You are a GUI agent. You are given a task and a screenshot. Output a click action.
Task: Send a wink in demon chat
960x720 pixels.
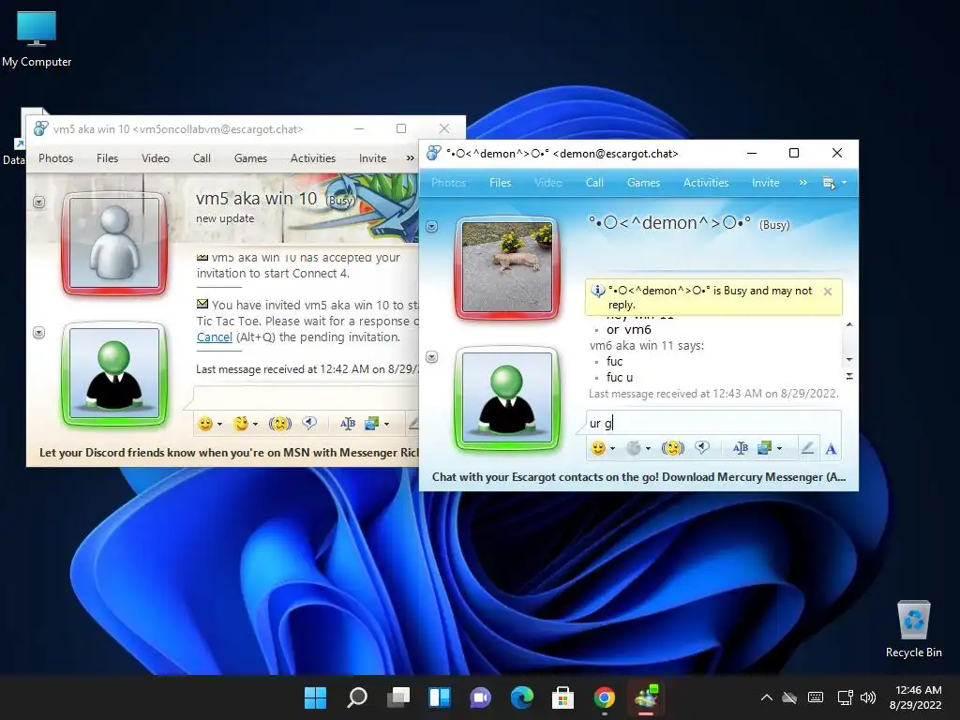click(x=634, y=448)
